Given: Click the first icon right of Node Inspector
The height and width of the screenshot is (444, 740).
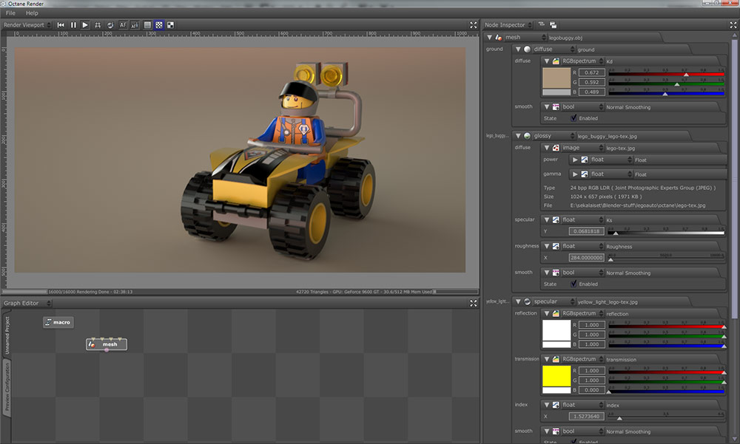Looking at the screenshot, I should click(542, 24).
